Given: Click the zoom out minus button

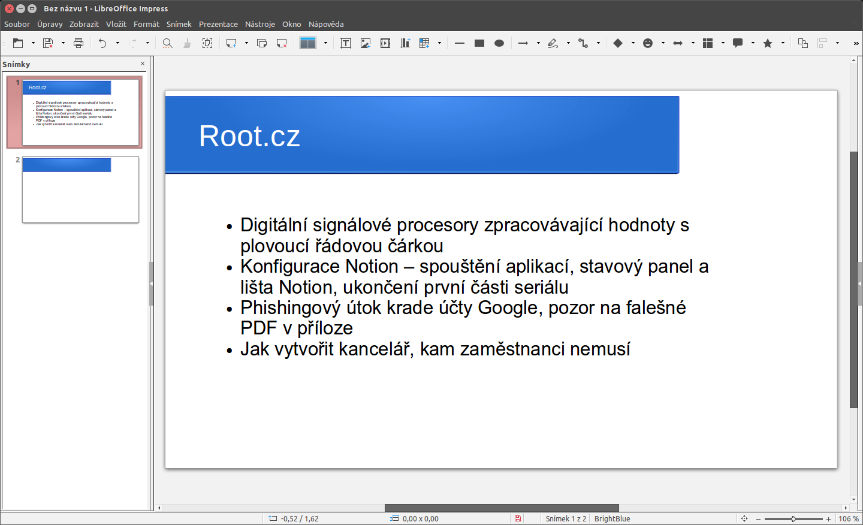Looking at the screenshot, I should [759, 519].
